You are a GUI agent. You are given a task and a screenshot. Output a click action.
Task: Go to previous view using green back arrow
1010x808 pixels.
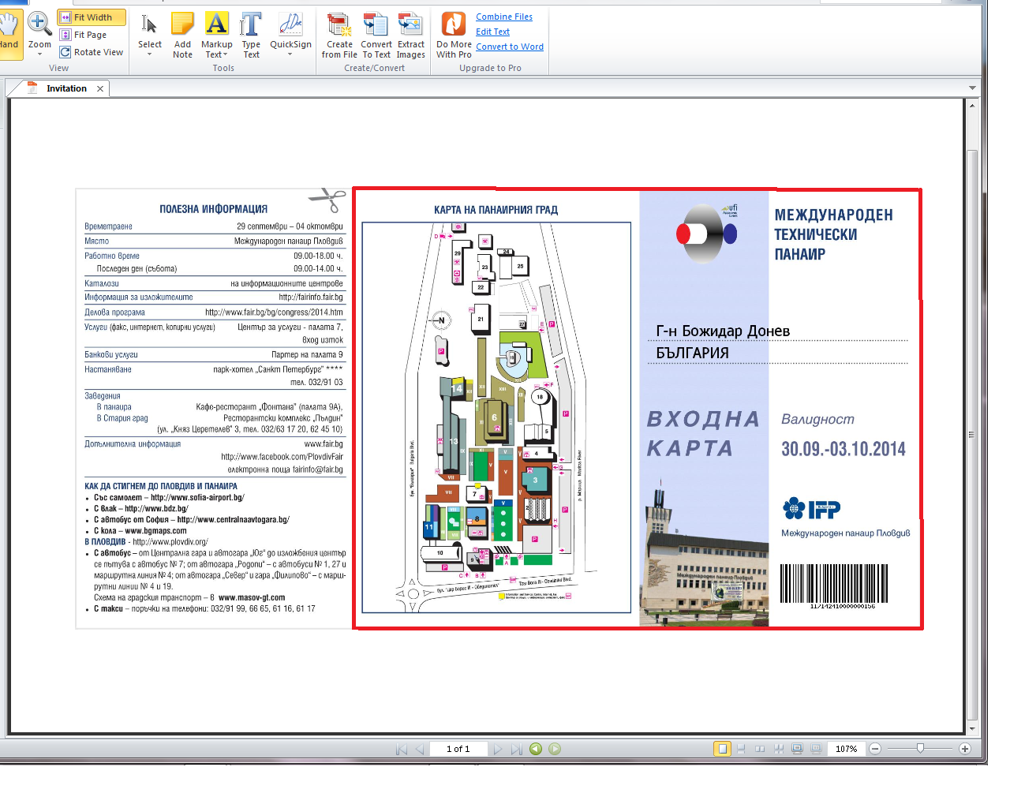536,749
